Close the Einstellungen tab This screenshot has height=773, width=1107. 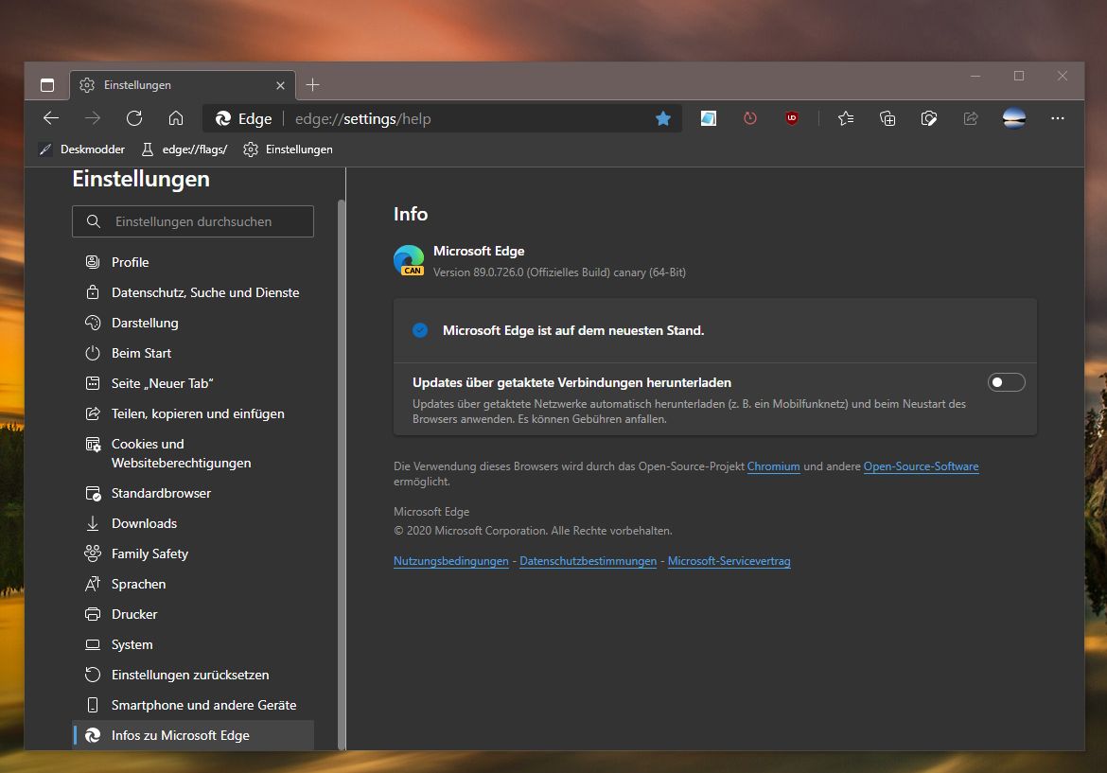point(280,85)
